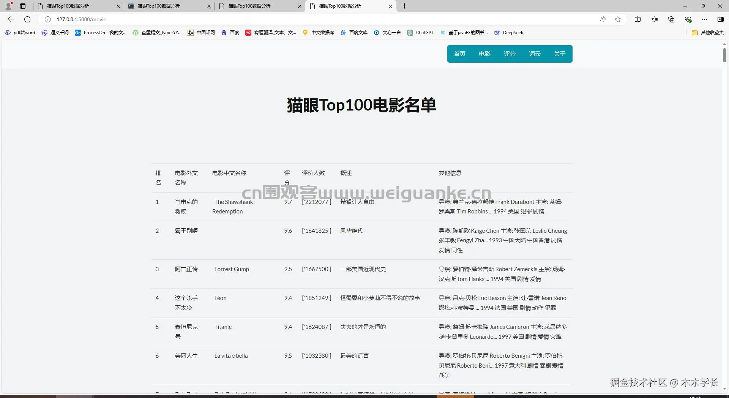Click the 猫眼Top100电影名单 heading
729x398 pixels.
point(361,105)
